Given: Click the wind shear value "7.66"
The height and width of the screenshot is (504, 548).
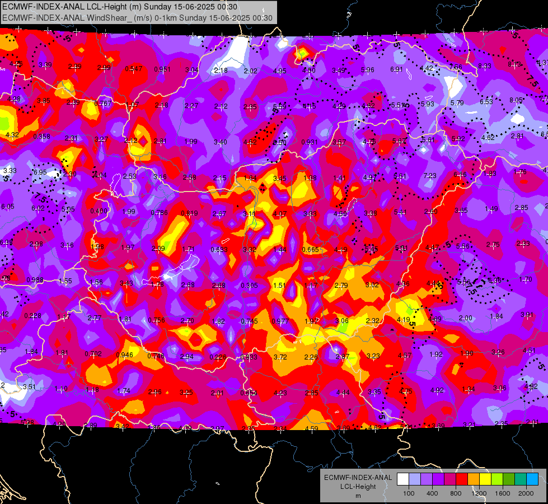Looking at the screenshot, I should [456, 67].
